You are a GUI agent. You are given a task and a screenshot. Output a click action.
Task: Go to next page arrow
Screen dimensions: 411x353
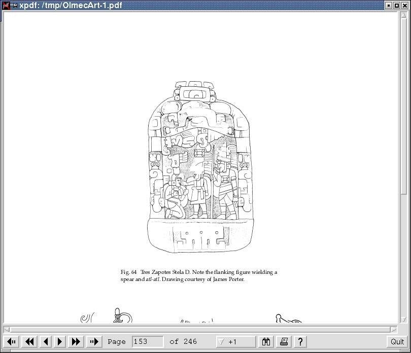click(x=60, y=341)
